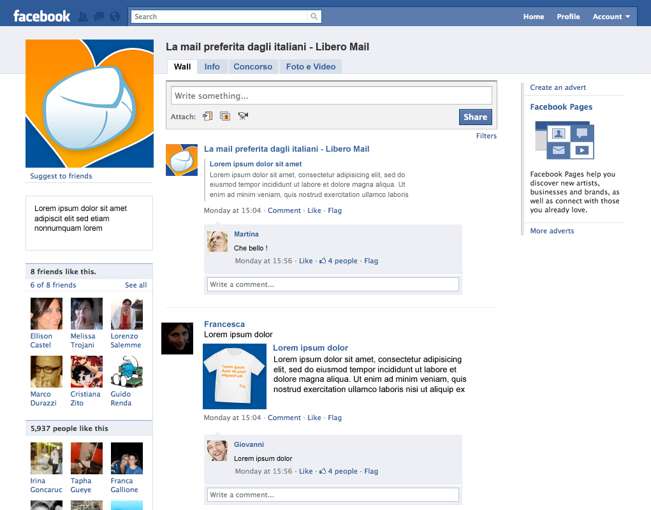The width and height of the screenshot is (651, 510).
Task: Click Like under Francesca's post
Action: [314, 418]
